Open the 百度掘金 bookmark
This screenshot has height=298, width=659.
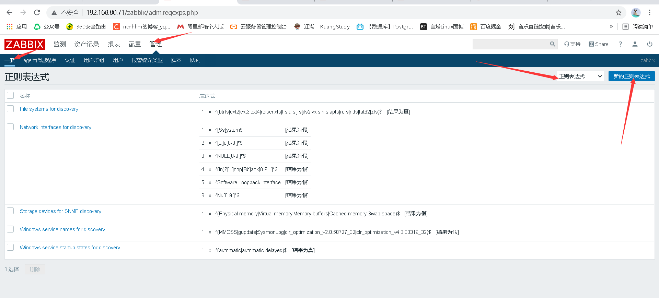pos(486,27)
